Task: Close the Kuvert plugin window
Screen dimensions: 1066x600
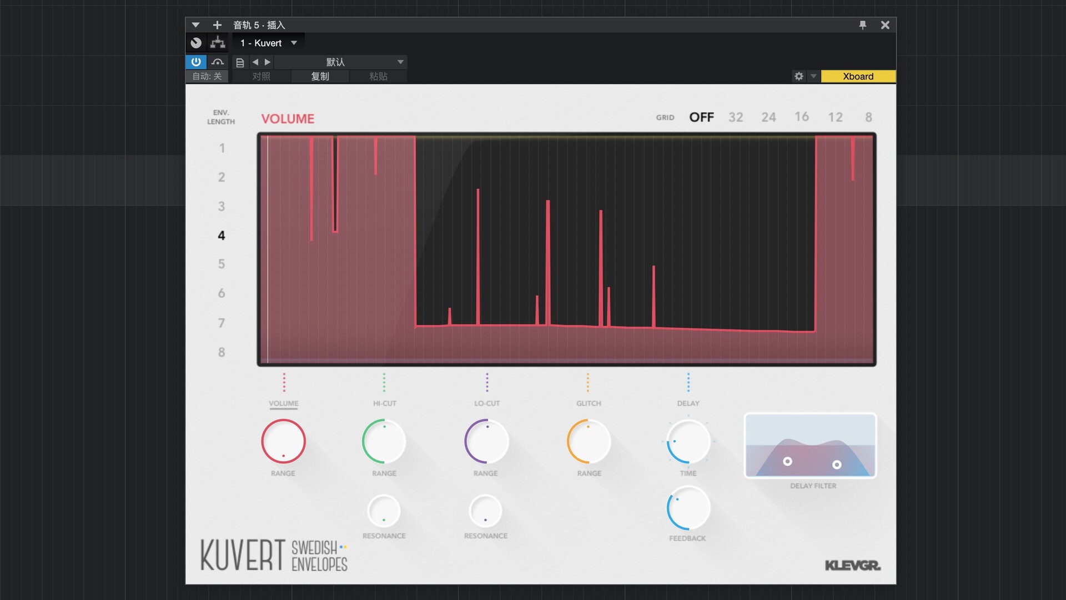Action: tap(885, 25)
